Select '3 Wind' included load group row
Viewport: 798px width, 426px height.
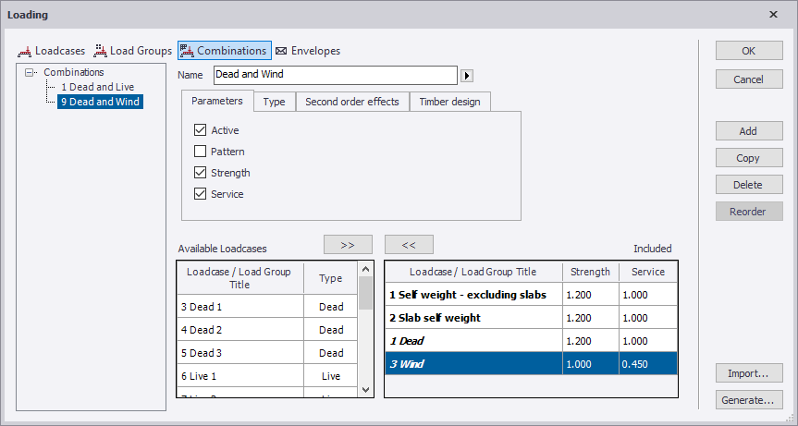click(x=532, y=364)
